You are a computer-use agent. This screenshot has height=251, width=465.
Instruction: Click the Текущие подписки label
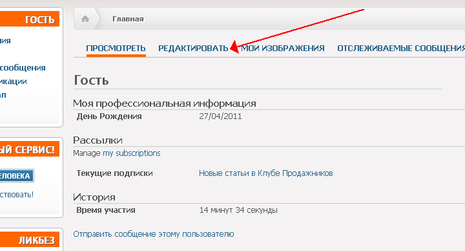tap(114, 173)
